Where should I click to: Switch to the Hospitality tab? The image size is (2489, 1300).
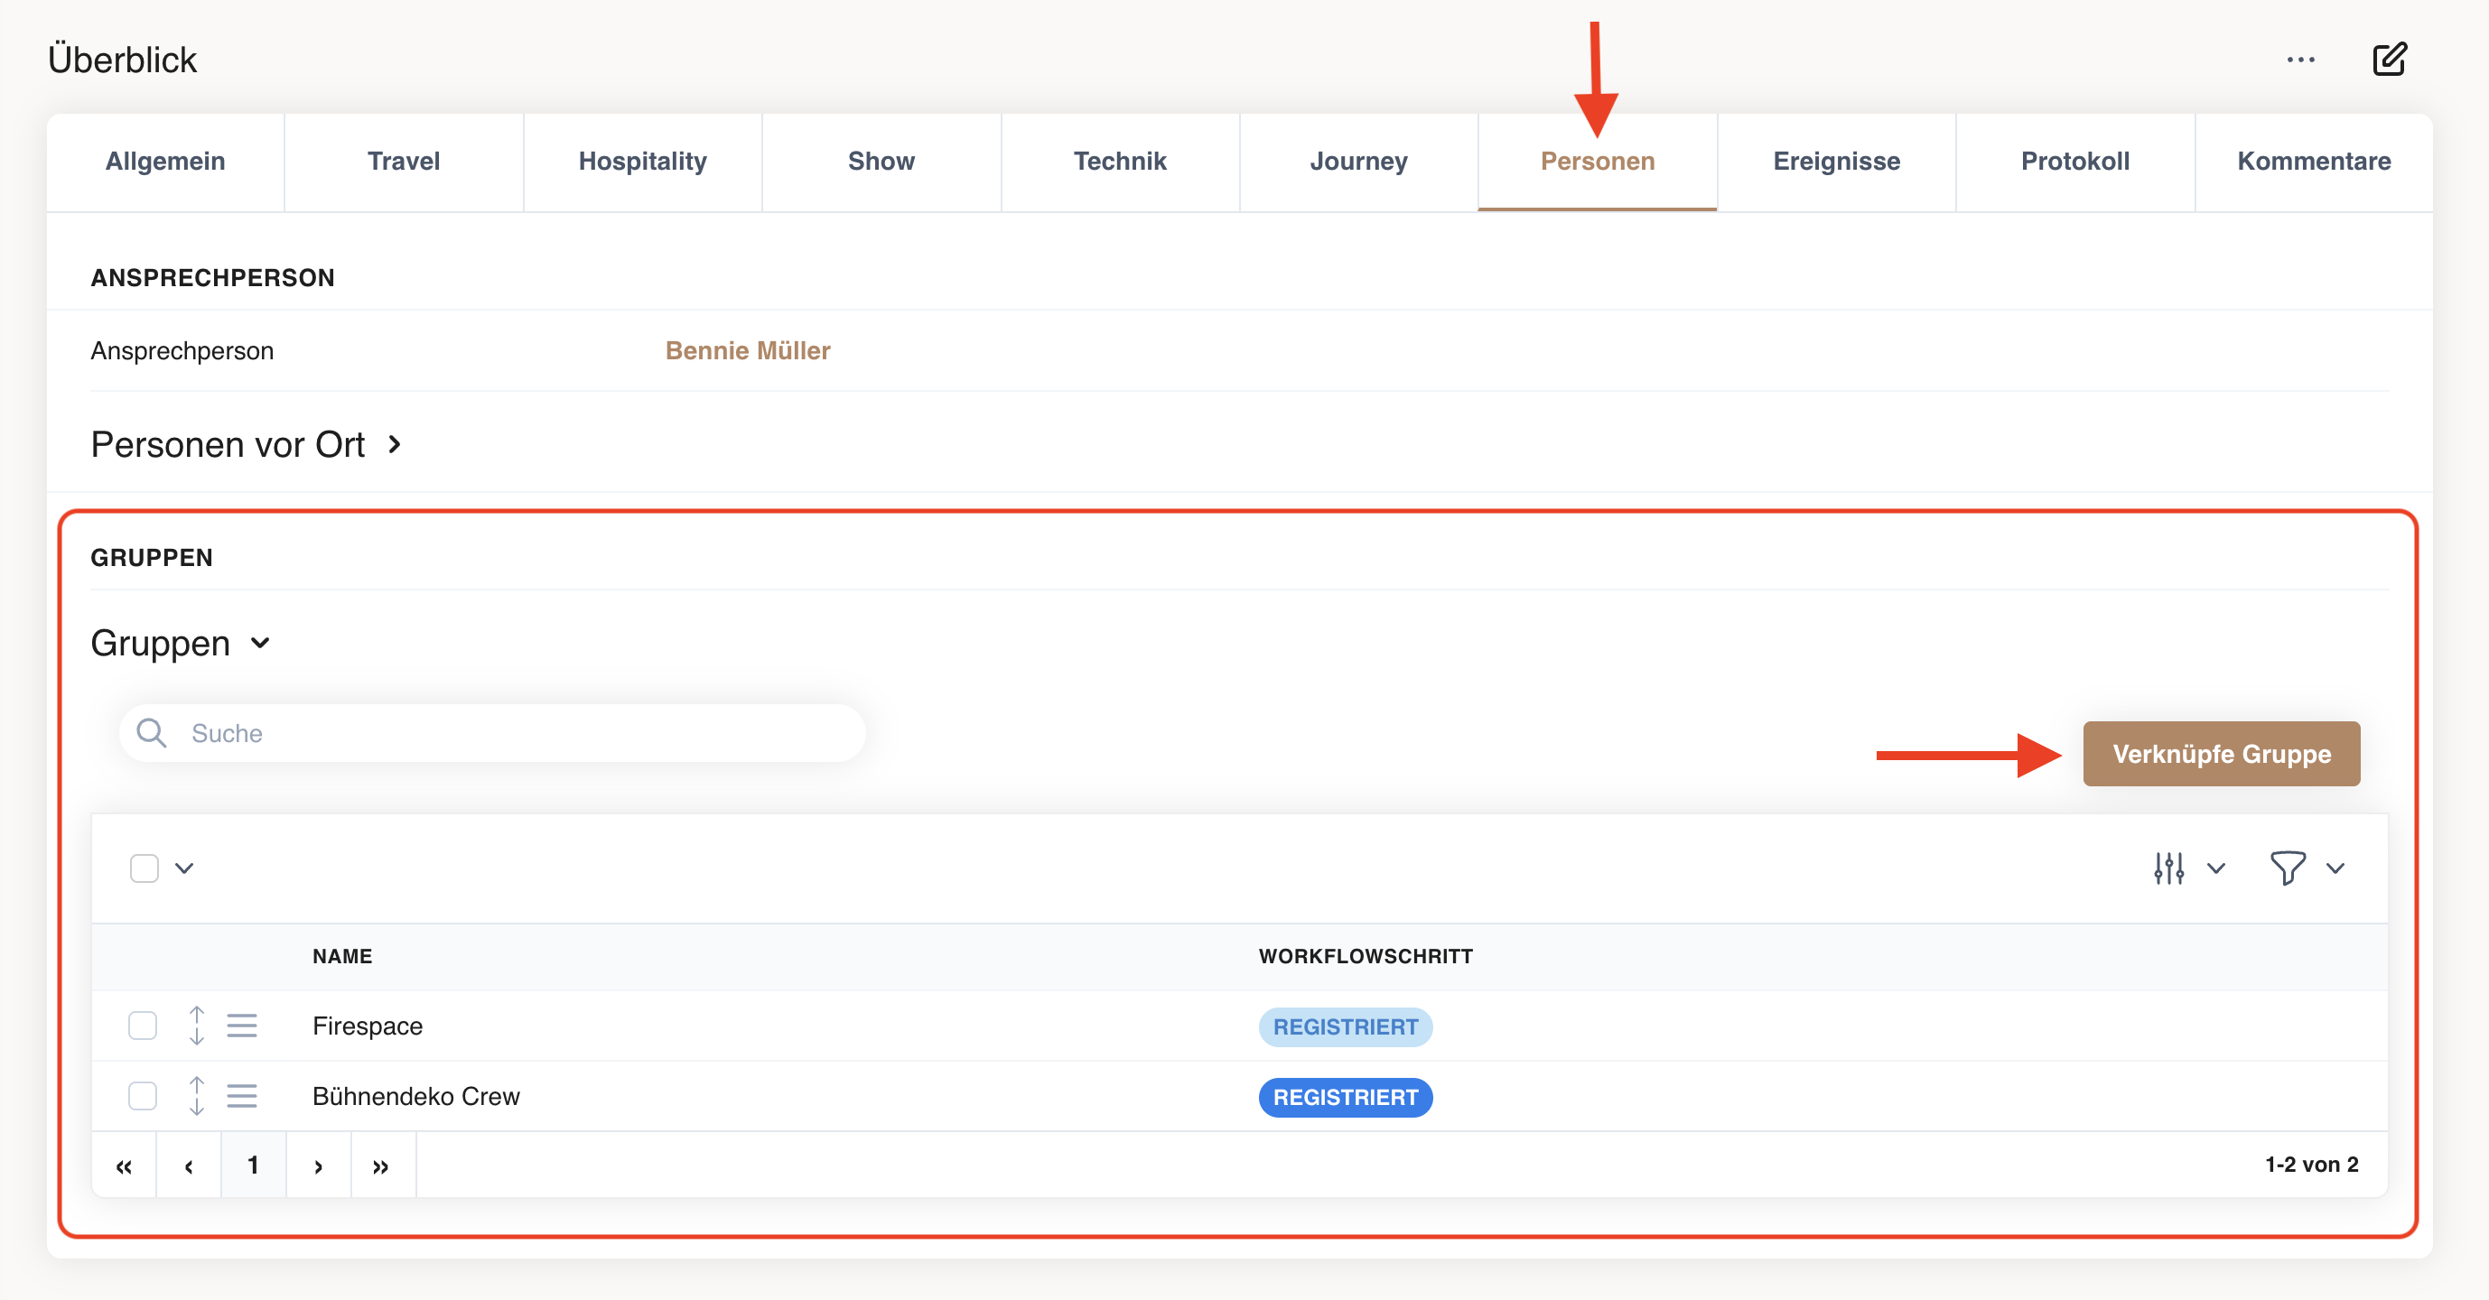[x=641, y=162]
